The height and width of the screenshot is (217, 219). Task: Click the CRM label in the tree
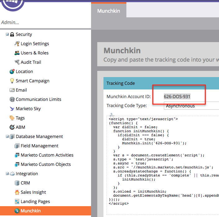25,183
